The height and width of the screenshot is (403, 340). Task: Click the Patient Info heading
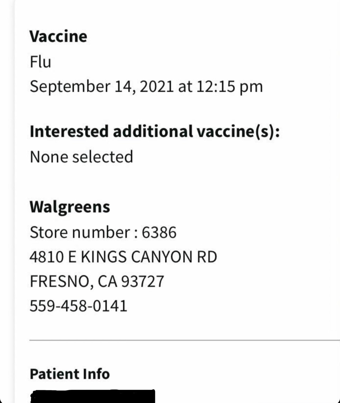tap(70, 374)
